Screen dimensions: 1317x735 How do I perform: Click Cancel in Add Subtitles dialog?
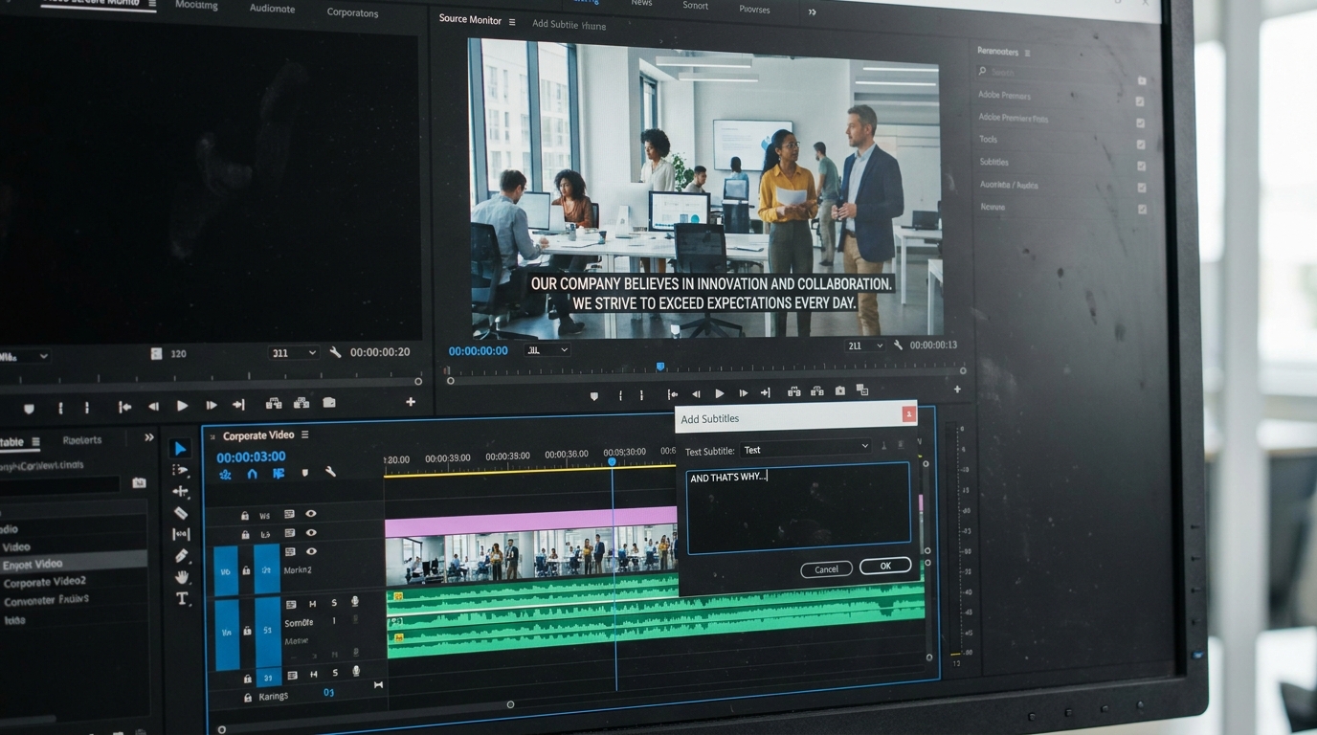coord(826,568)
